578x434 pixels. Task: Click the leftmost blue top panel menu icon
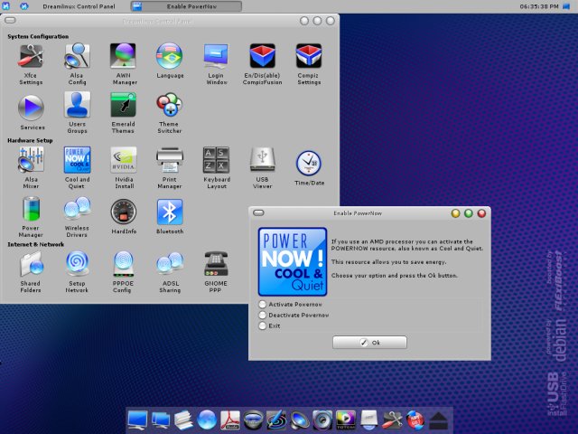(6, 6)
